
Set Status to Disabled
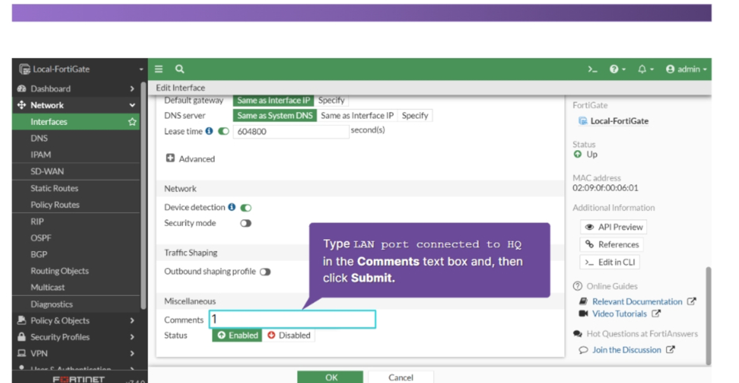[x=289, y=335]
